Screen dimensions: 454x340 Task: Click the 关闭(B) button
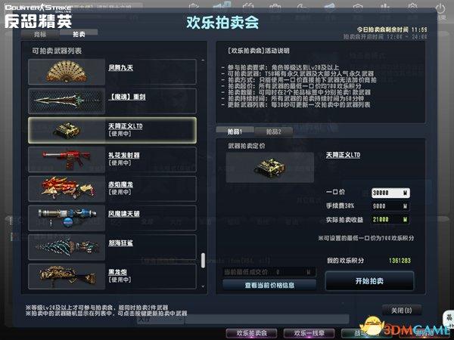(401, 311)
